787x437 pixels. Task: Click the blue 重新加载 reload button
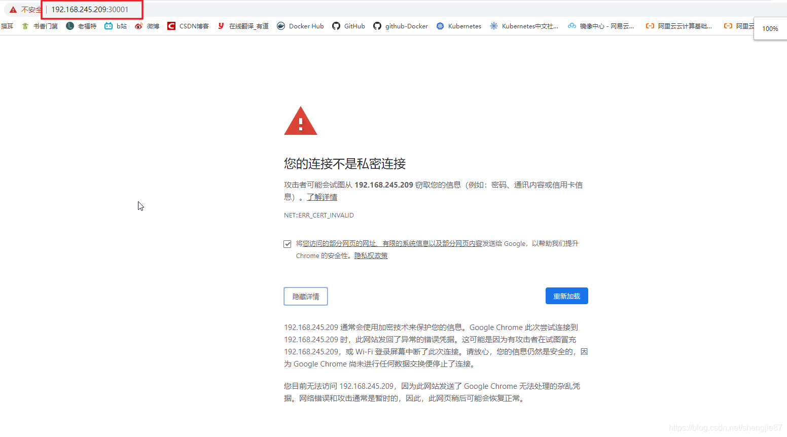click(x=566, y=296)
